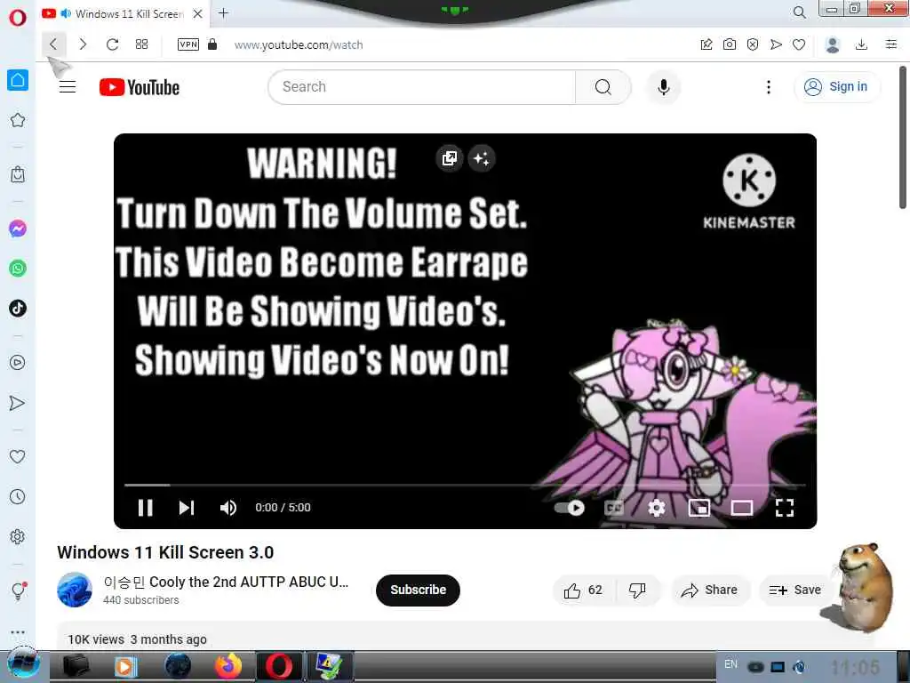910x683 pixels.
Task: Enter full screen video
Action: pyautogui.click(x=785, y=508)
